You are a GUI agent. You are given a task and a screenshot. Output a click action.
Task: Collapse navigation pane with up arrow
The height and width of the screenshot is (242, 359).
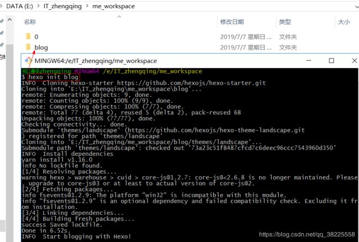pos(9,20)
